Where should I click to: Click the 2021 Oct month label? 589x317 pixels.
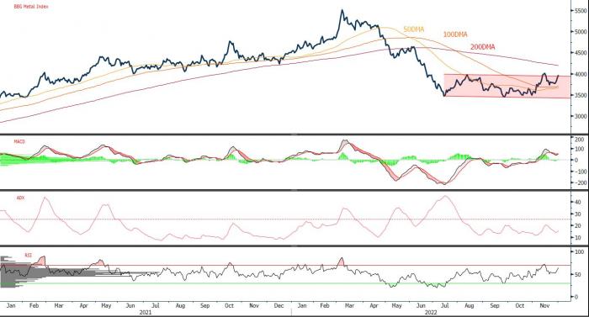click(229, 305)
